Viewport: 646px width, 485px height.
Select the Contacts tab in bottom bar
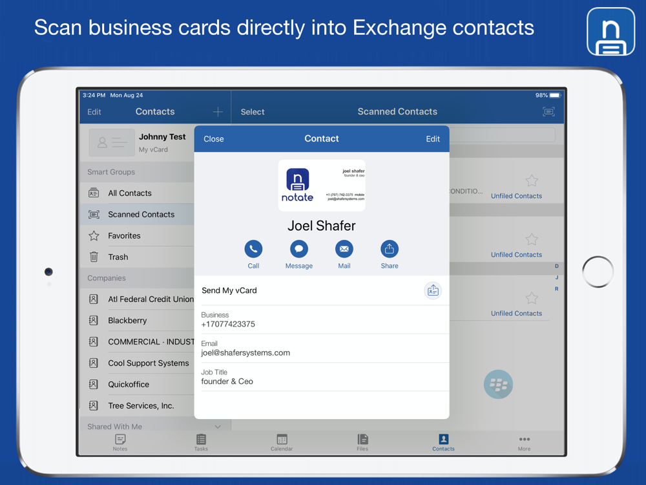coord(443,443)
